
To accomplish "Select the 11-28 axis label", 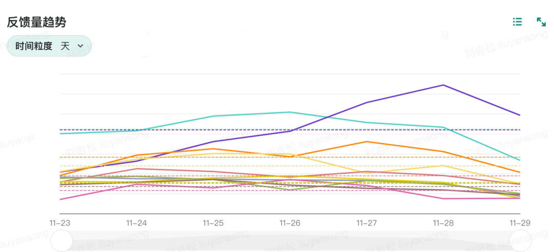I will click(443, 223).
